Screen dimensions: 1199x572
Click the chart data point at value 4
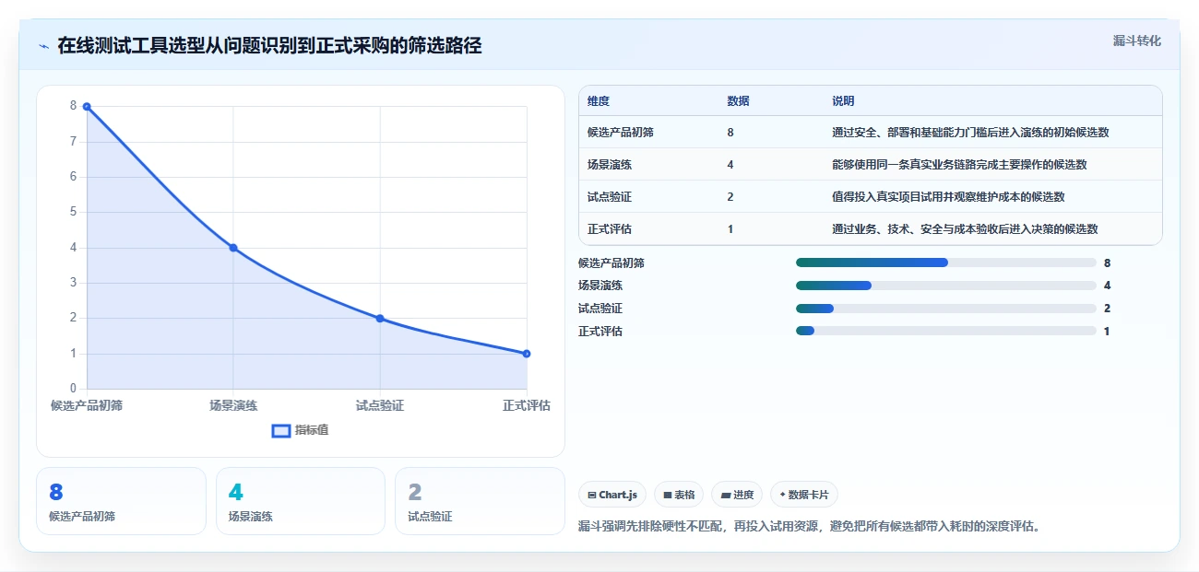tap(233, 248)
